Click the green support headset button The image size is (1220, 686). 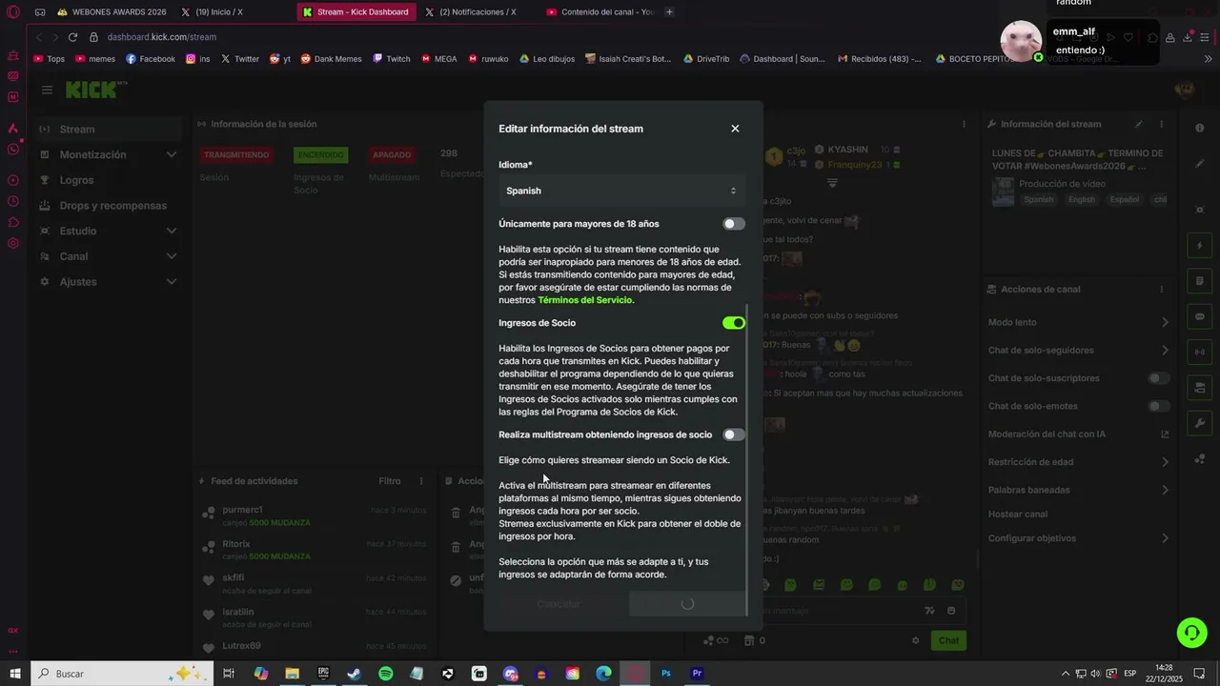(1190, 632)
